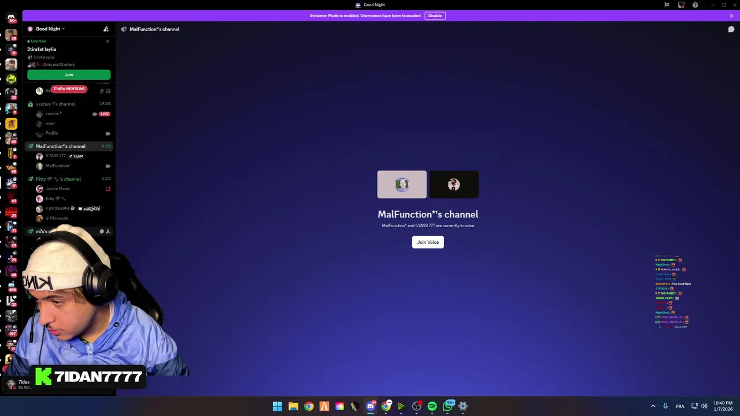Open the Good Night server dropdown

coord(50,29)
